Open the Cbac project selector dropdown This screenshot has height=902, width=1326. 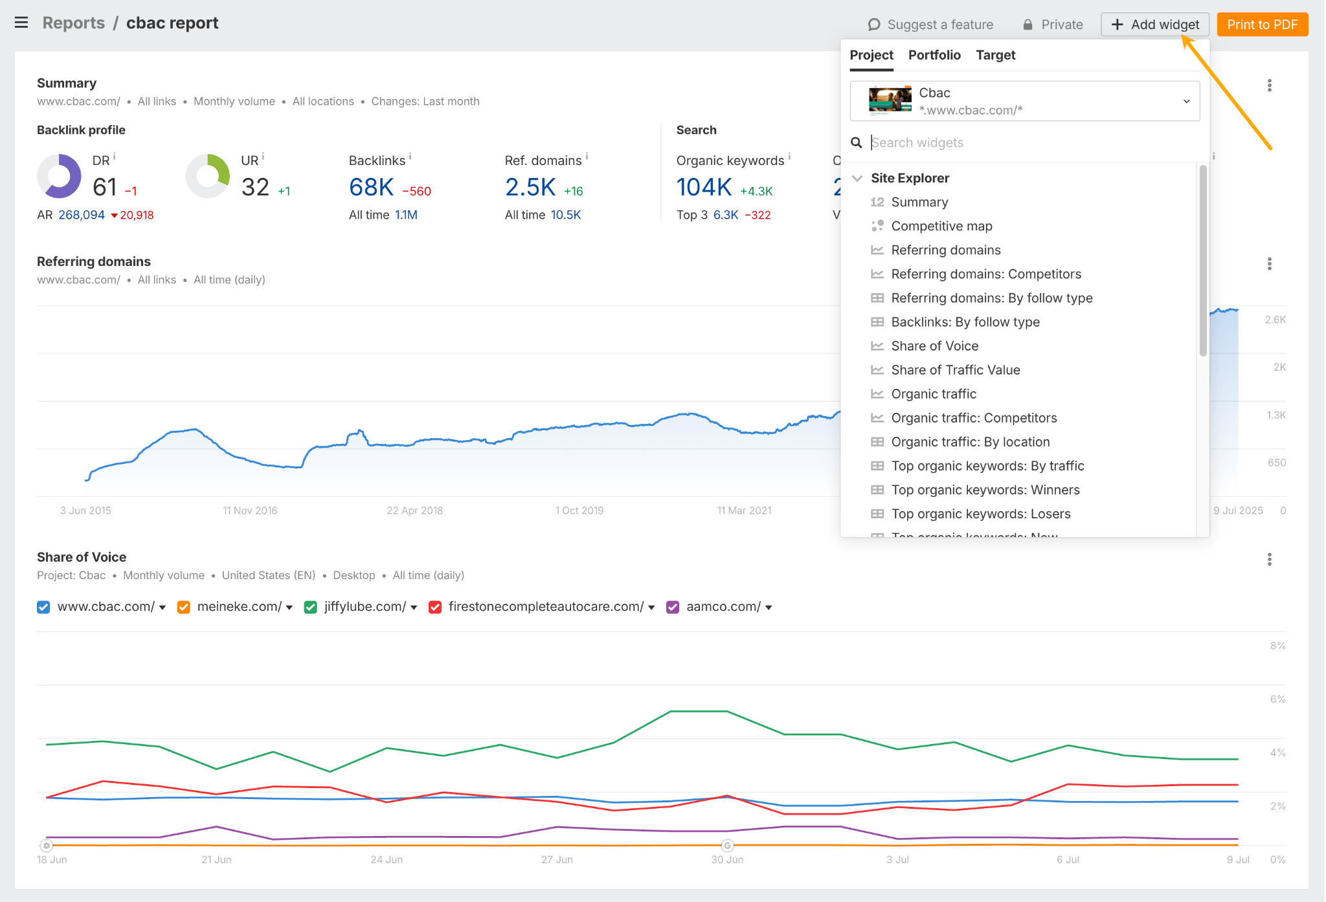[x=1187, y=101]
